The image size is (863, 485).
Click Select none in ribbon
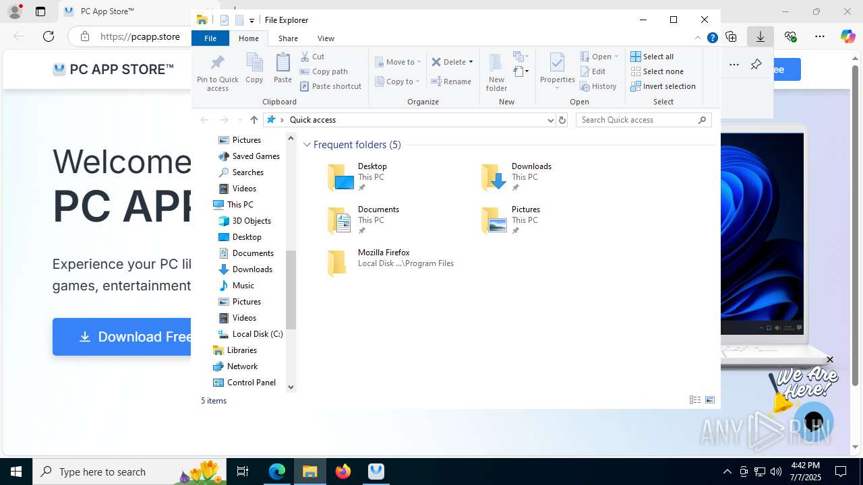coord(657,71)
